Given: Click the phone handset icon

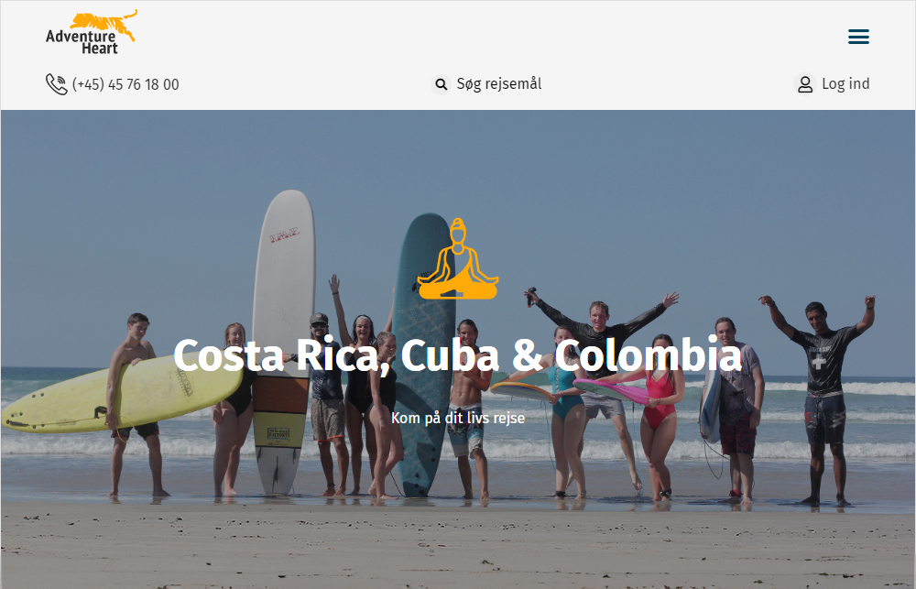Looking at the screenshot, I should [56, 84].
